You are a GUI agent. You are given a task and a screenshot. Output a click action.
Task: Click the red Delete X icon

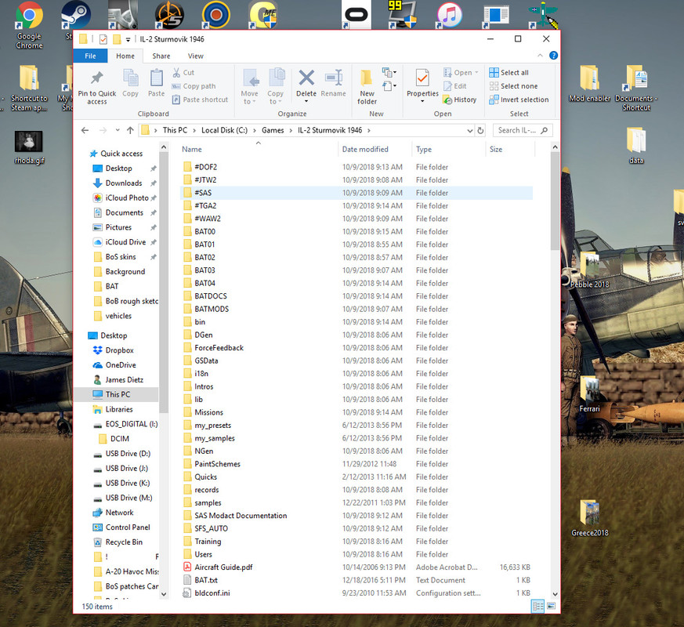click(306, 78)
